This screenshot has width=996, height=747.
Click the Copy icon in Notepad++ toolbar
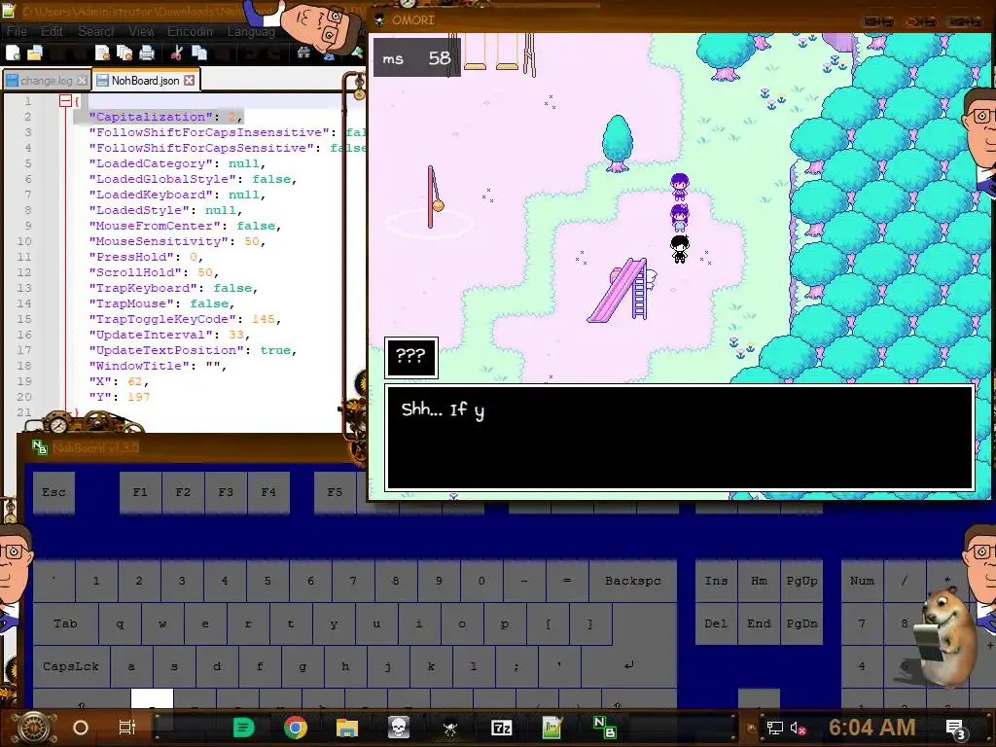click(199, 53)
